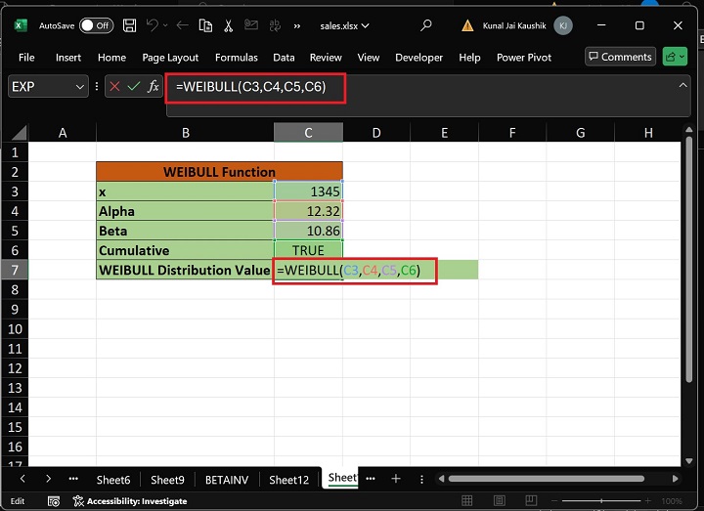Switch to Normal view icon

pos(467,500)
